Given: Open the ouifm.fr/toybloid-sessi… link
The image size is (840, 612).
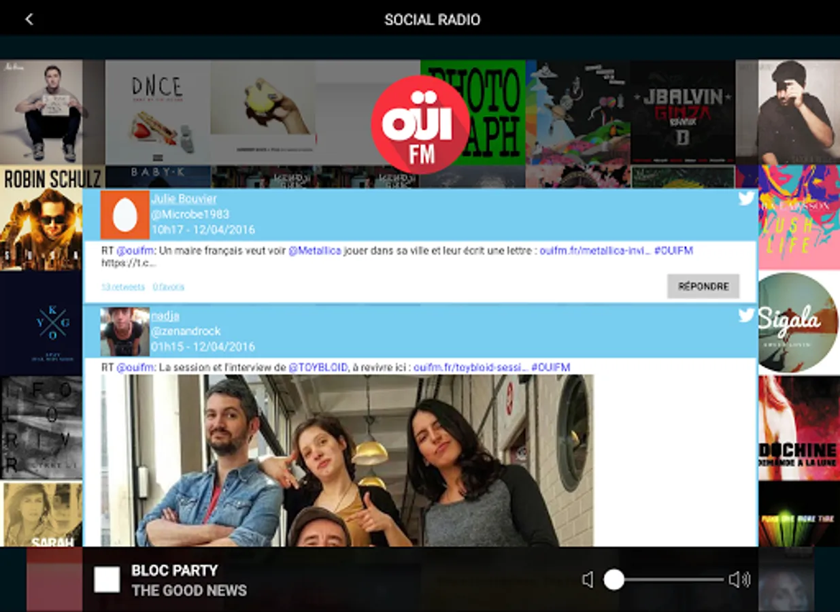Looking at the screenshot, I should pyautogui.click(x=471, y=367).
